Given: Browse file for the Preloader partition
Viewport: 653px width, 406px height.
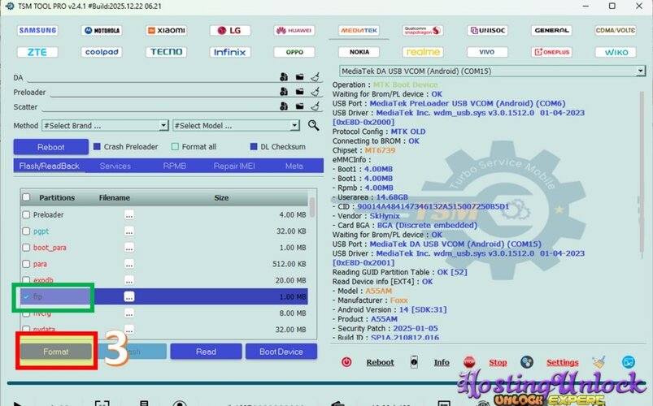Looking at the screenshot, I should [x=129, y=214].
